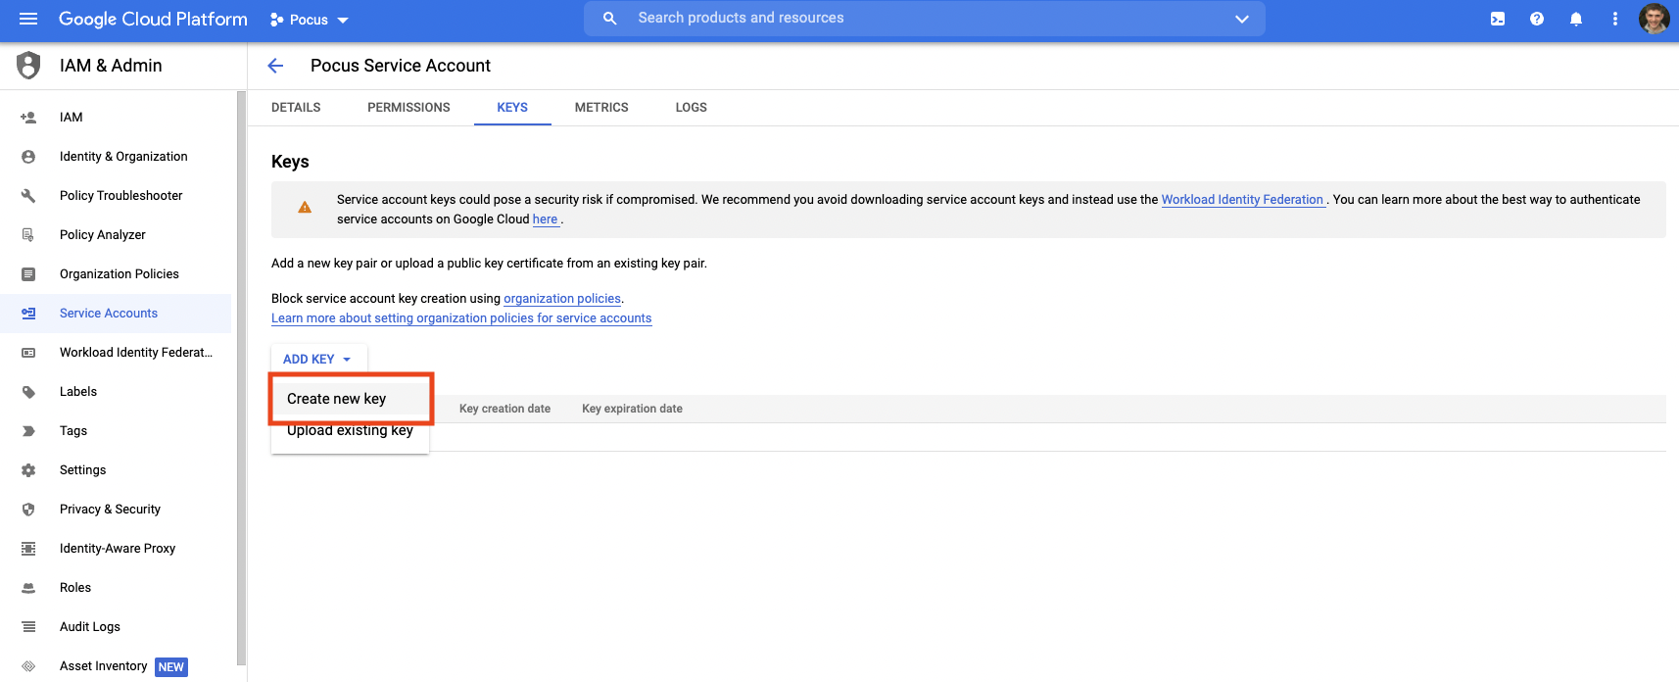Click the Google Cloud Platform logo text
1679x682 pixels.
point(153,19)
